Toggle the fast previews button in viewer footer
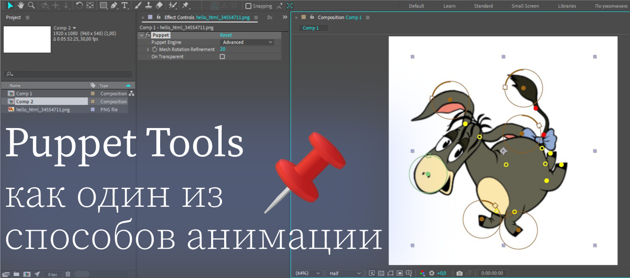630x278 pixels. pos(372,273)
